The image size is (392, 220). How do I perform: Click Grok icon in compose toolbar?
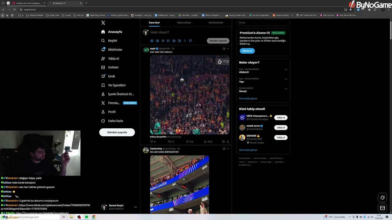tap(163, 41)
